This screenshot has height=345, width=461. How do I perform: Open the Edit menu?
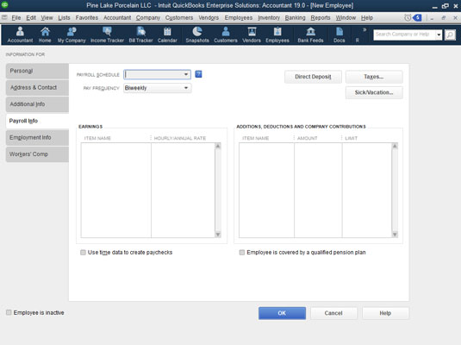[x=31, y=17]
